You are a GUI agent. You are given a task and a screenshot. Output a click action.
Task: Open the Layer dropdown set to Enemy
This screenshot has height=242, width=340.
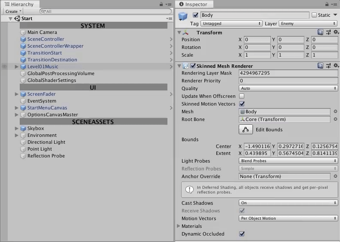pos(308,24)
